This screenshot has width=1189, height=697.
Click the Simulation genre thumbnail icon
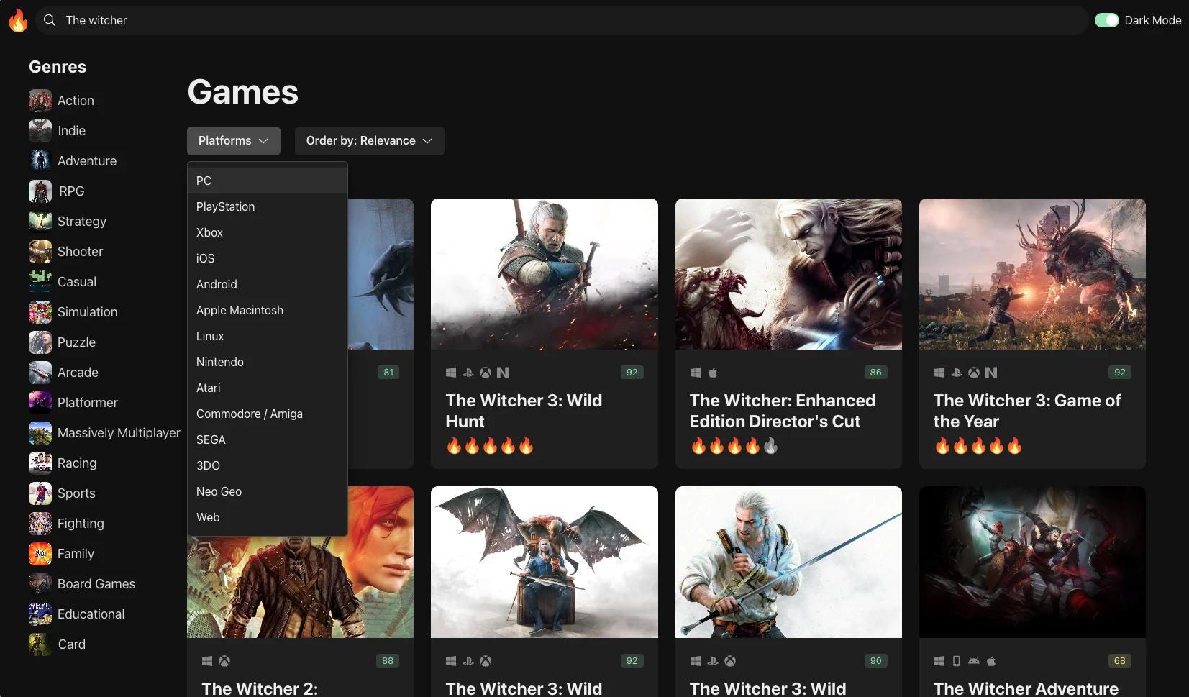[40, 312]
